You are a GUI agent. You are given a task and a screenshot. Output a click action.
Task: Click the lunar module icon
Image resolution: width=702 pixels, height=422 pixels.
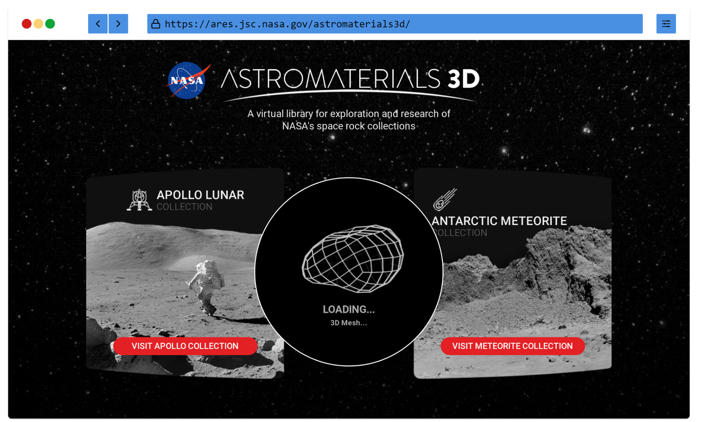139,200
